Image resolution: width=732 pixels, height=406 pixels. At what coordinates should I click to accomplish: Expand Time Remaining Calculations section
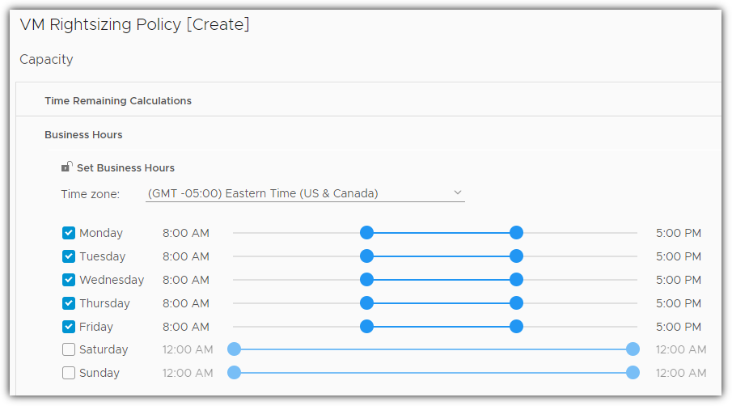click(x=118, y=101)
